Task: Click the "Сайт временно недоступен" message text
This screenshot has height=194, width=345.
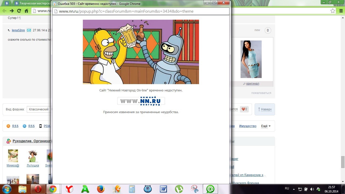Action: tap(141, 90)
